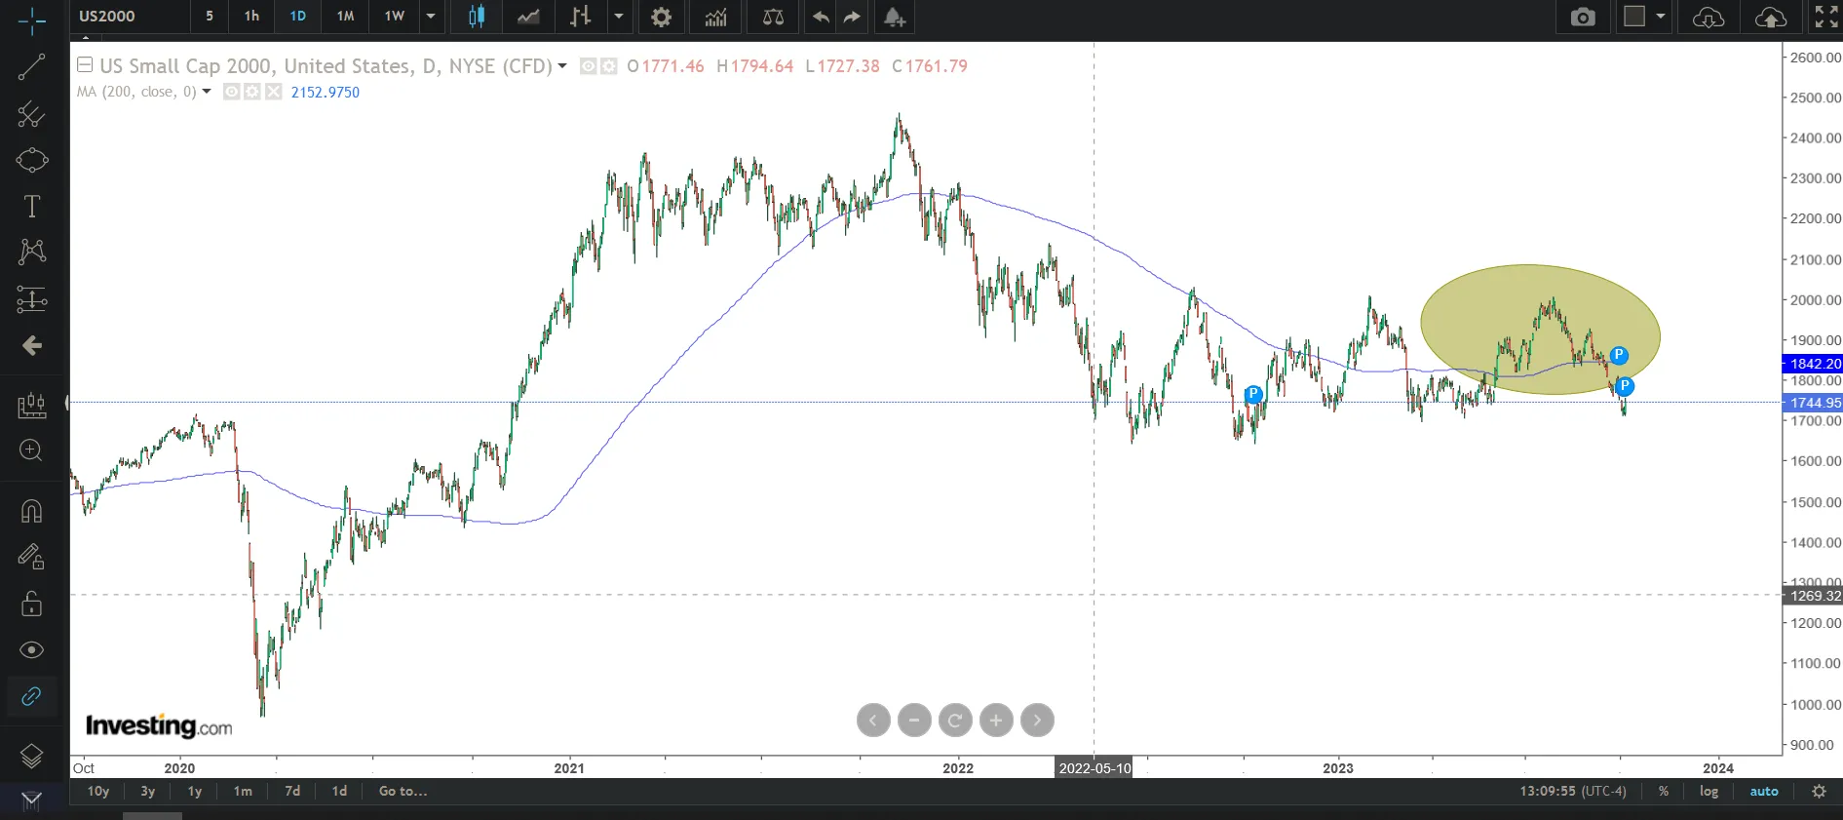Viewport: 1843px width, 820px height.
Task: Undo the last chart action
Action: click(821, 17)
